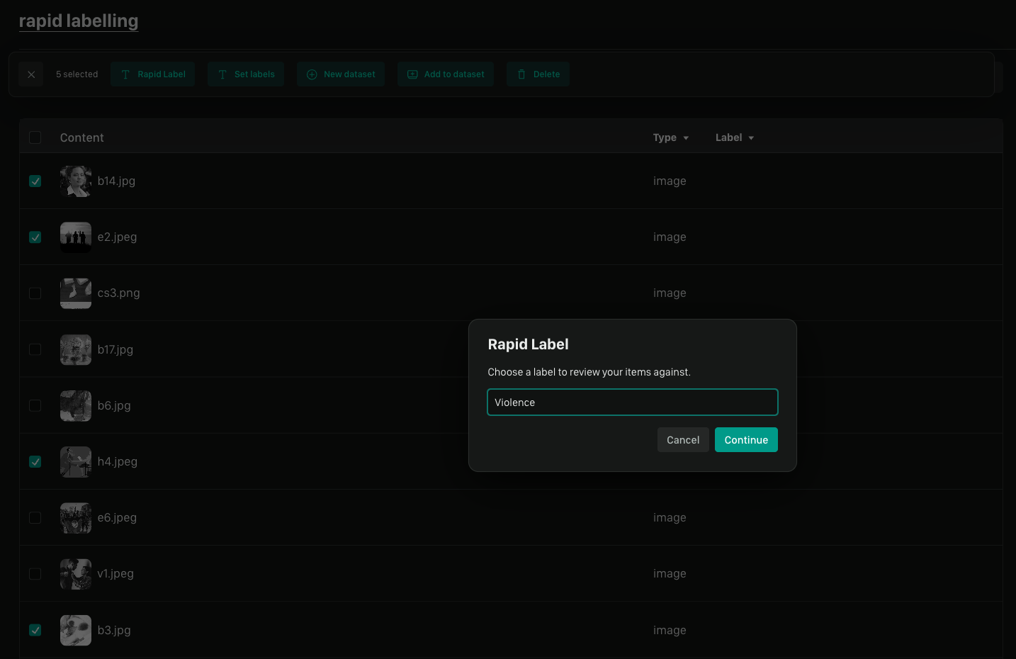Click Cancel in Rapid Label dialog
1016x659 pixels.
683,440
